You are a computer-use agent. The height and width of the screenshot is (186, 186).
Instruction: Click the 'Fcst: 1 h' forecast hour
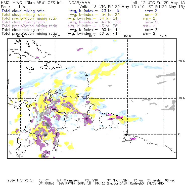[x=13, y=7]
